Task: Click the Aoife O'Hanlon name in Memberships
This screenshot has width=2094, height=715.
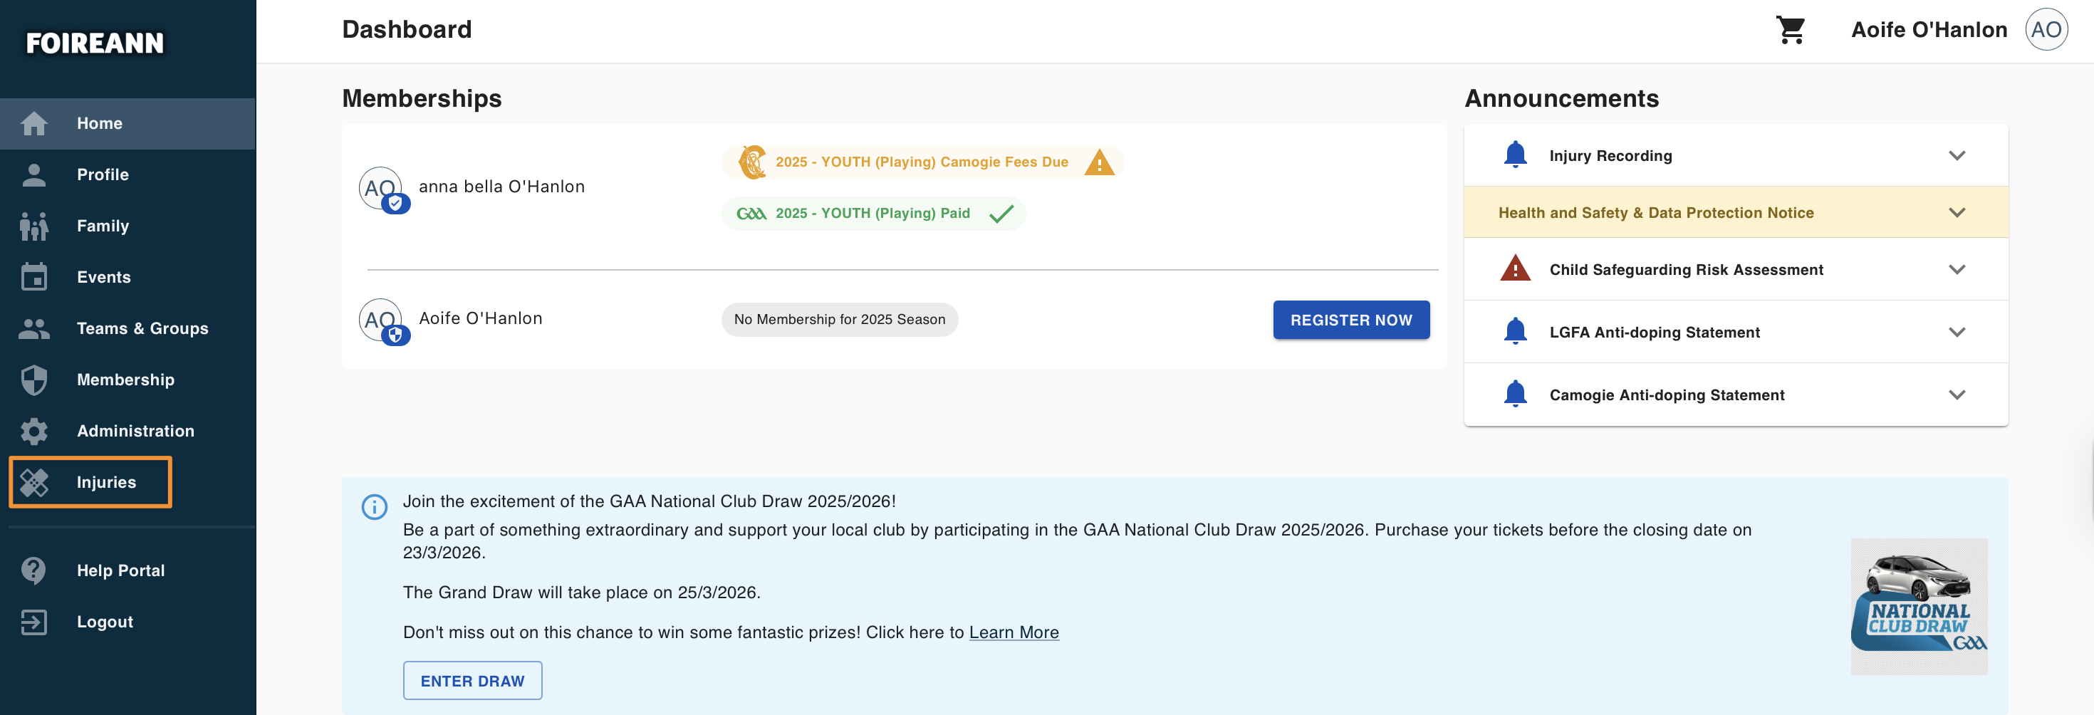Action: point(481,318)
